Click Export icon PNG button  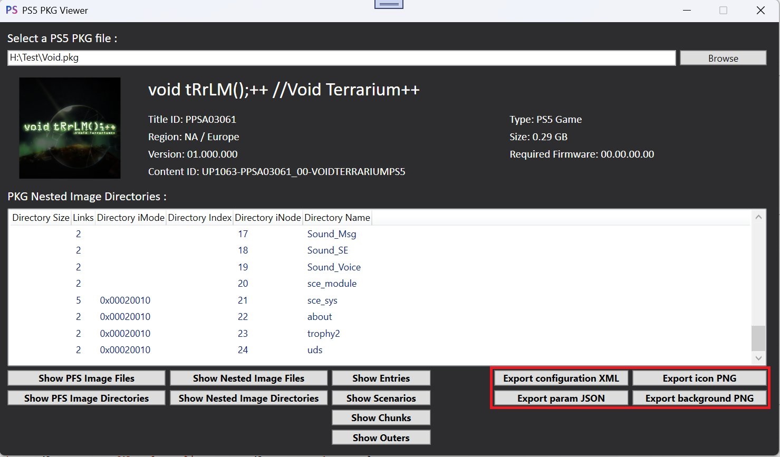(699, 378)
